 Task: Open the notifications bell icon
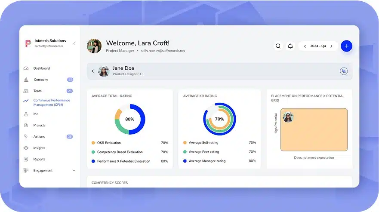coord(290,46)
